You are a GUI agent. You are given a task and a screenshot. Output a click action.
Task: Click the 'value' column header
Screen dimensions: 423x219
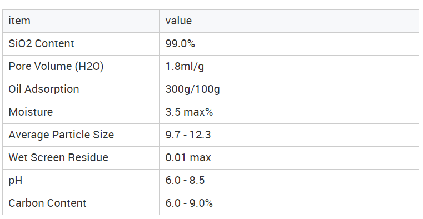point(289,21)
